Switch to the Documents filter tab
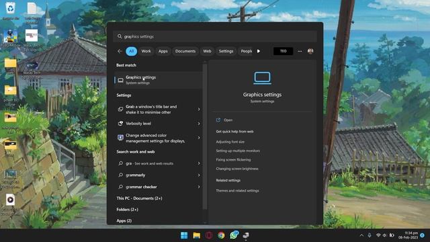The image size is (430, 242). click(x=185, y=51)
